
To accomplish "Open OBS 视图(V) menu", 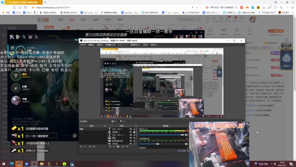I will pos(100,45).
